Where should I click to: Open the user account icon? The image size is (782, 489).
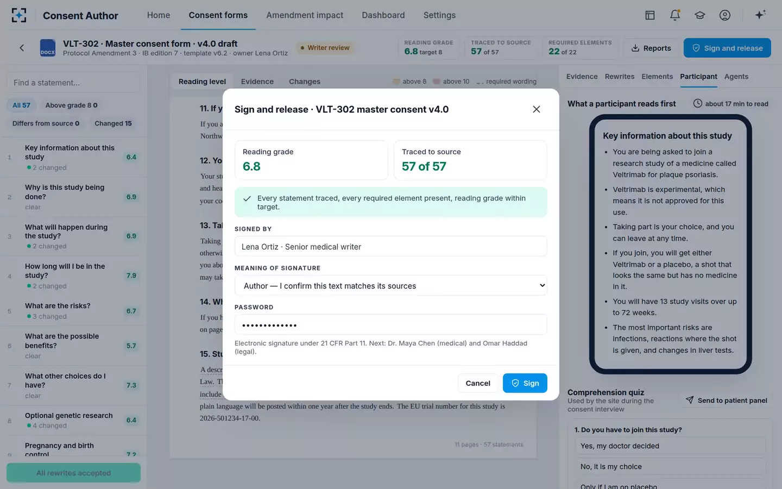click(725, 15)
